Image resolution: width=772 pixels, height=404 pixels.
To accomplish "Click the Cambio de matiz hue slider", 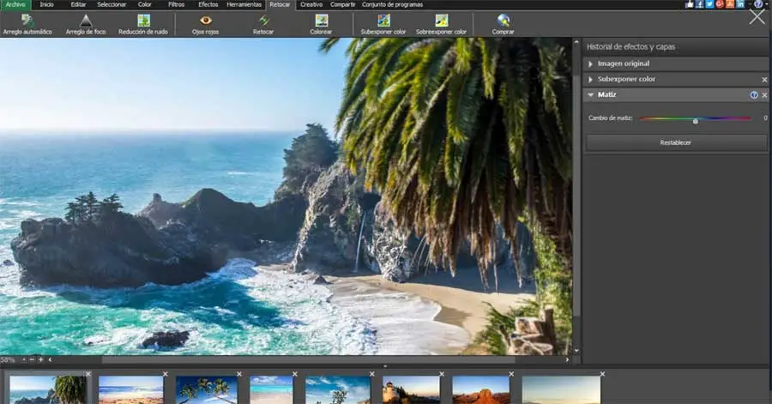I will click(x=695, y=118).
